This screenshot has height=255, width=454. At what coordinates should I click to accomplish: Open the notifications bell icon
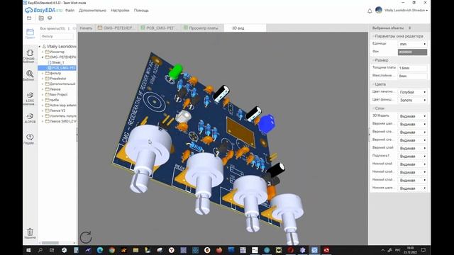pos(370,11)
